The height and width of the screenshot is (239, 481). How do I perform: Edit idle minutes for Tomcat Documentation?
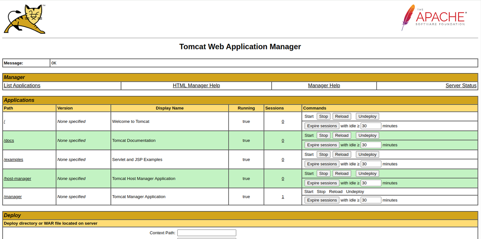(371, 145)
